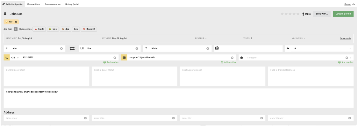Screen dimensions: 358x126
Task: Open the uk language dropdown
Action: point(350,49)
